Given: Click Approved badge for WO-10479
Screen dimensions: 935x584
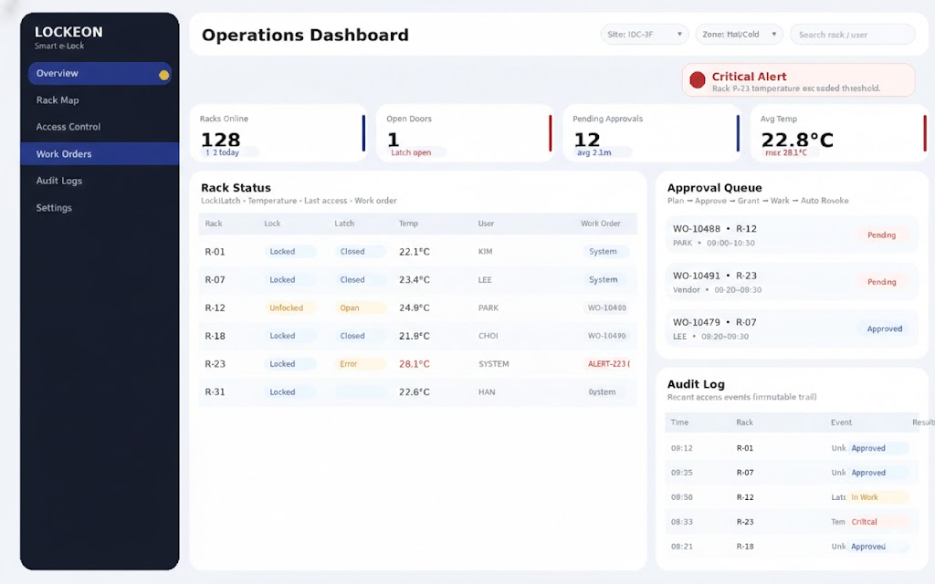Looking at the screenshot, I should [x=884, y=328].
